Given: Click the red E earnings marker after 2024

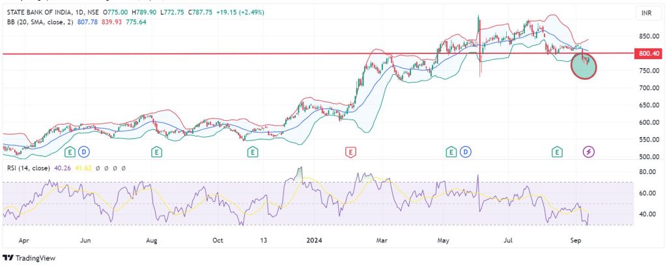Looking at the screenshot, I should [350, 151].
